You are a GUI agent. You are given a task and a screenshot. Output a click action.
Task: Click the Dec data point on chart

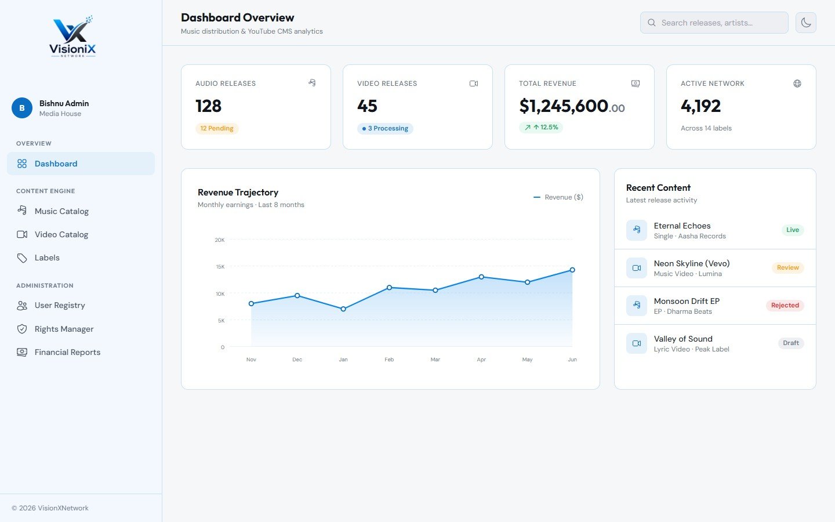[297, 296]
